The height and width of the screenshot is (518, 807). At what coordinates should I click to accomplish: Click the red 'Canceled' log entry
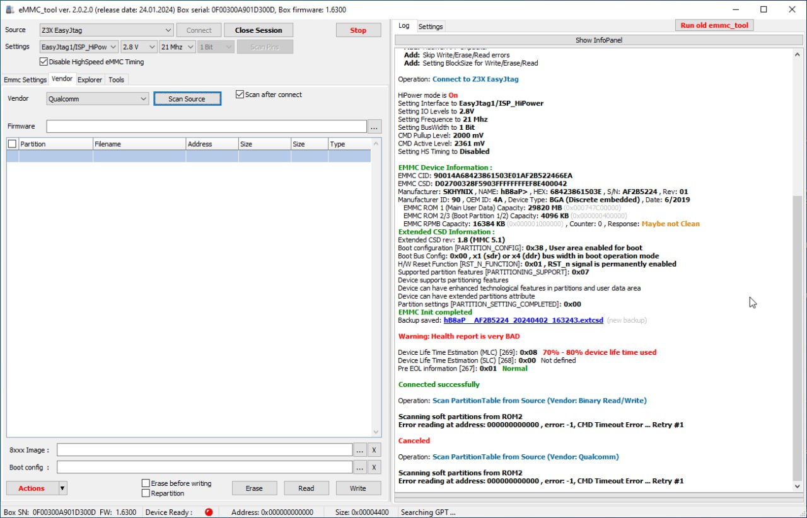click(x=414, y=440)
